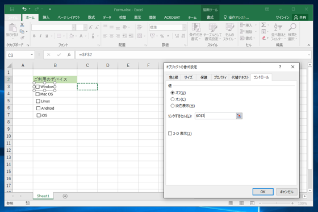Switch to the プロパティ dialog tab
Screen dimensions: 318x212
tap(220, 77)
